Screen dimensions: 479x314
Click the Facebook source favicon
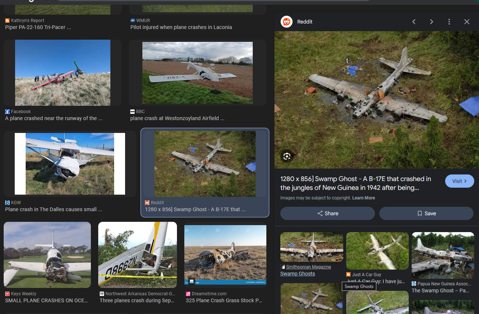click(7, 112)
